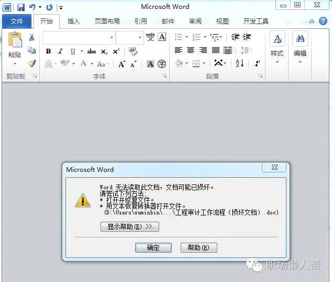Screen dimensions: 332x282
Task: Toggle character shading A button
Action: point(150,64)
